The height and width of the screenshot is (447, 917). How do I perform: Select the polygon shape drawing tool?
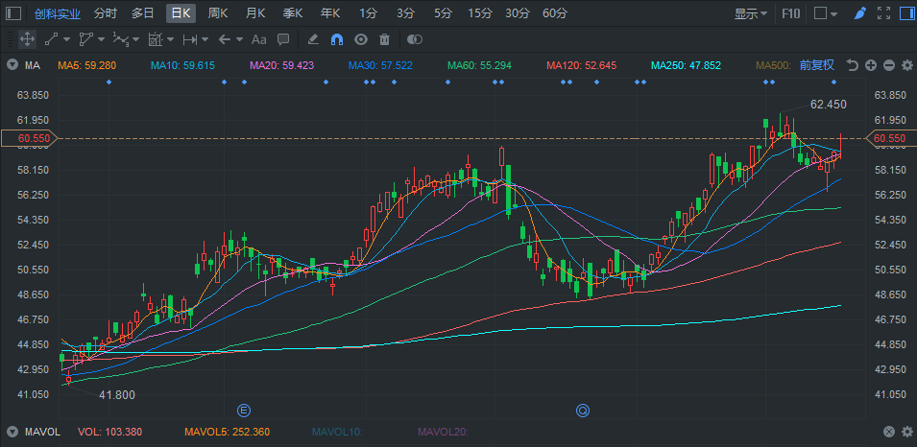coord(86,39)
